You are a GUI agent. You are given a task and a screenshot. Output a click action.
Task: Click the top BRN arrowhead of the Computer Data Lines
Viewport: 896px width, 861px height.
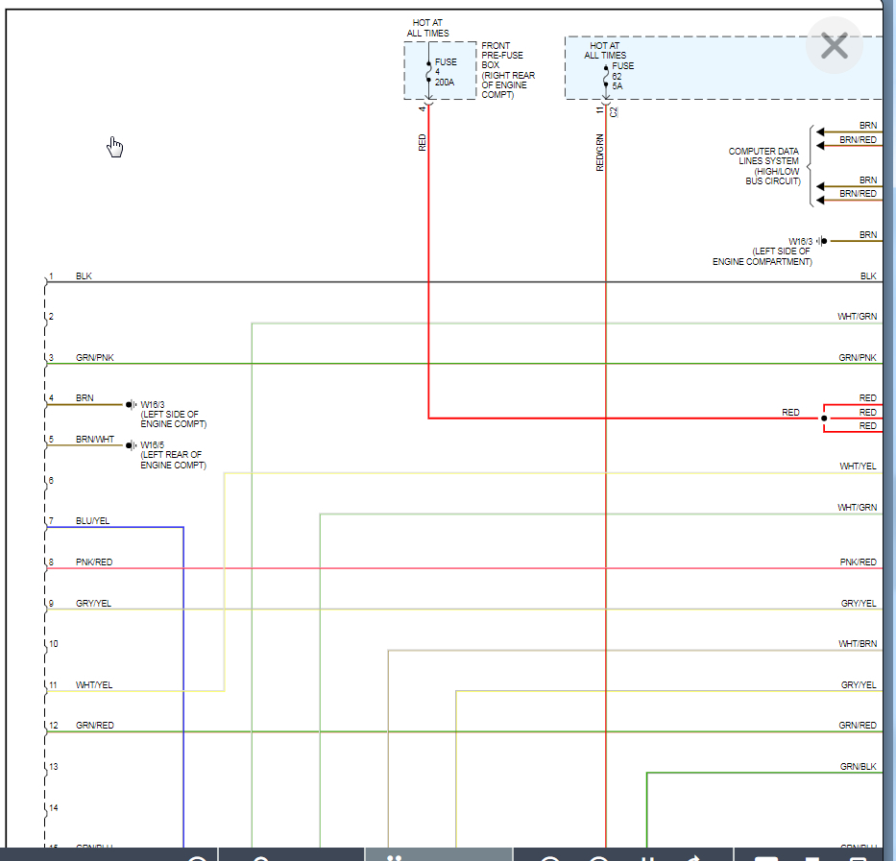pyautogui.click(x=820, y=132)
